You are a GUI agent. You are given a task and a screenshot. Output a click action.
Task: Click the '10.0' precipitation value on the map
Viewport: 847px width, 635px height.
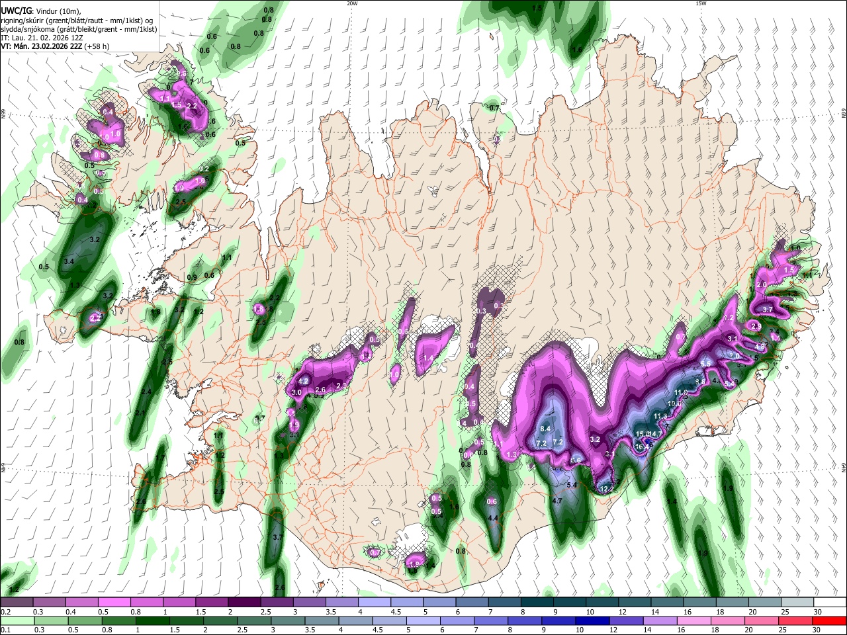click(674, 403)
